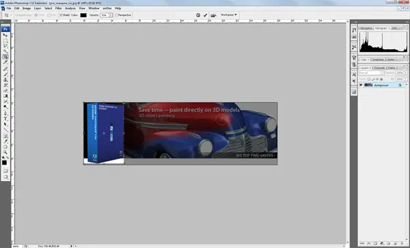
Task: Switch to the Navigator tab
Action: click(x=366, y=28)
